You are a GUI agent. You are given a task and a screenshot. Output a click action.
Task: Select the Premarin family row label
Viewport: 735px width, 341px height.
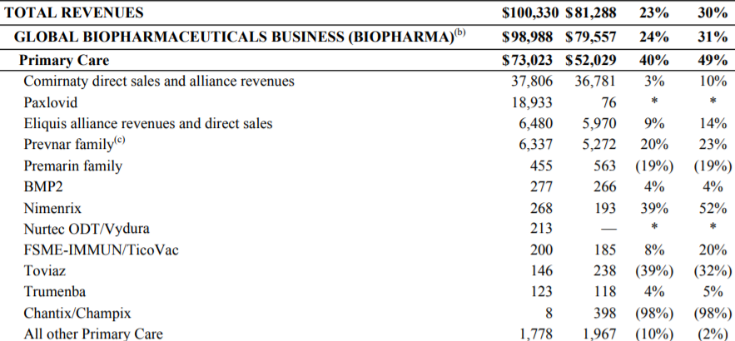73,166
